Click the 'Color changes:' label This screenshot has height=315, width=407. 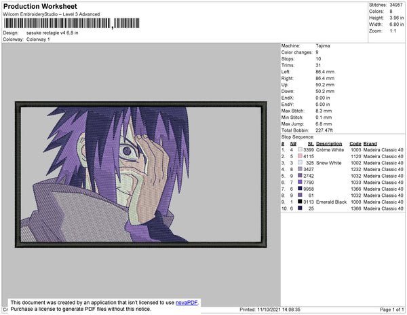point(297,52)
